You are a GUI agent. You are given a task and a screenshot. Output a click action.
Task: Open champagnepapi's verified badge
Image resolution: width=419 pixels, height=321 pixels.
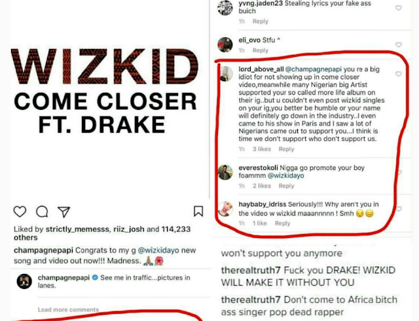pos(95,277)
